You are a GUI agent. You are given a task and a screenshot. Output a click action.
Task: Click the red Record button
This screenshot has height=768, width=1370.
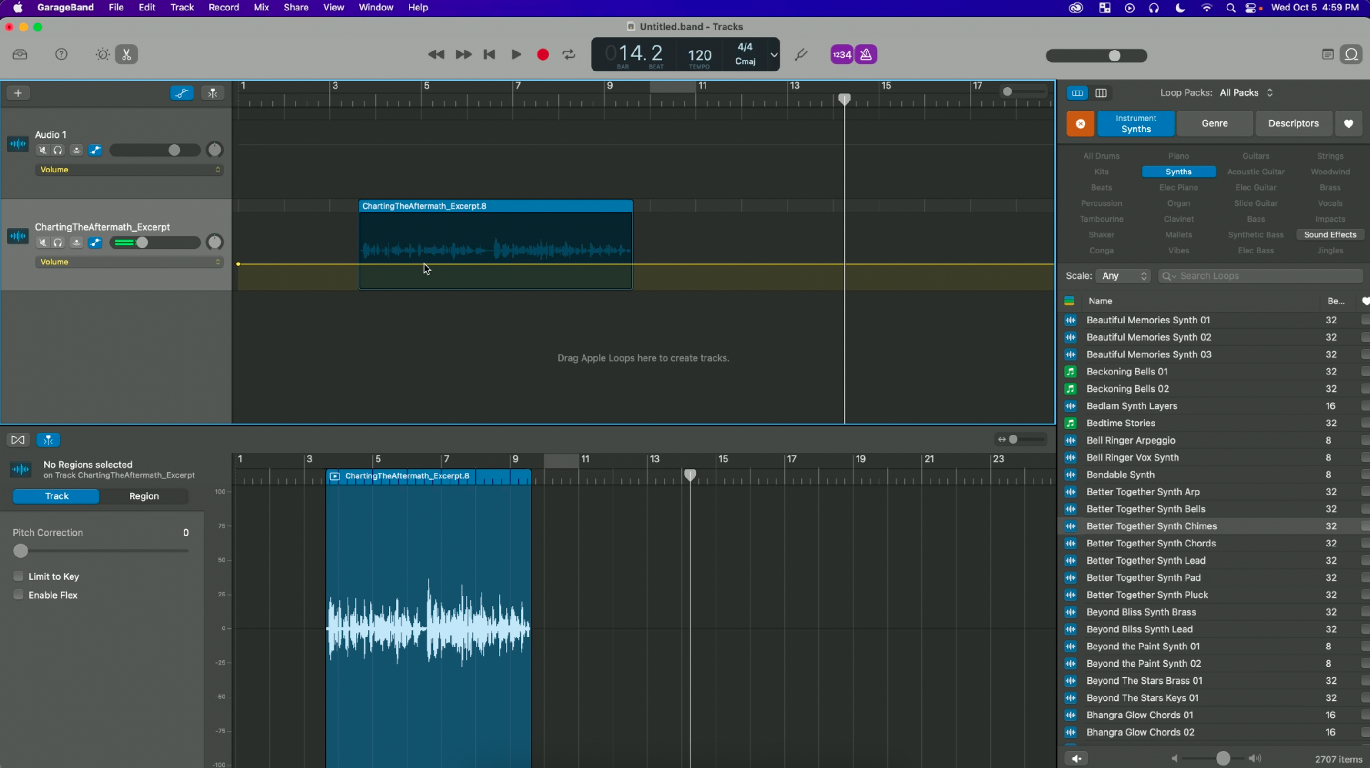click(542, 54)
